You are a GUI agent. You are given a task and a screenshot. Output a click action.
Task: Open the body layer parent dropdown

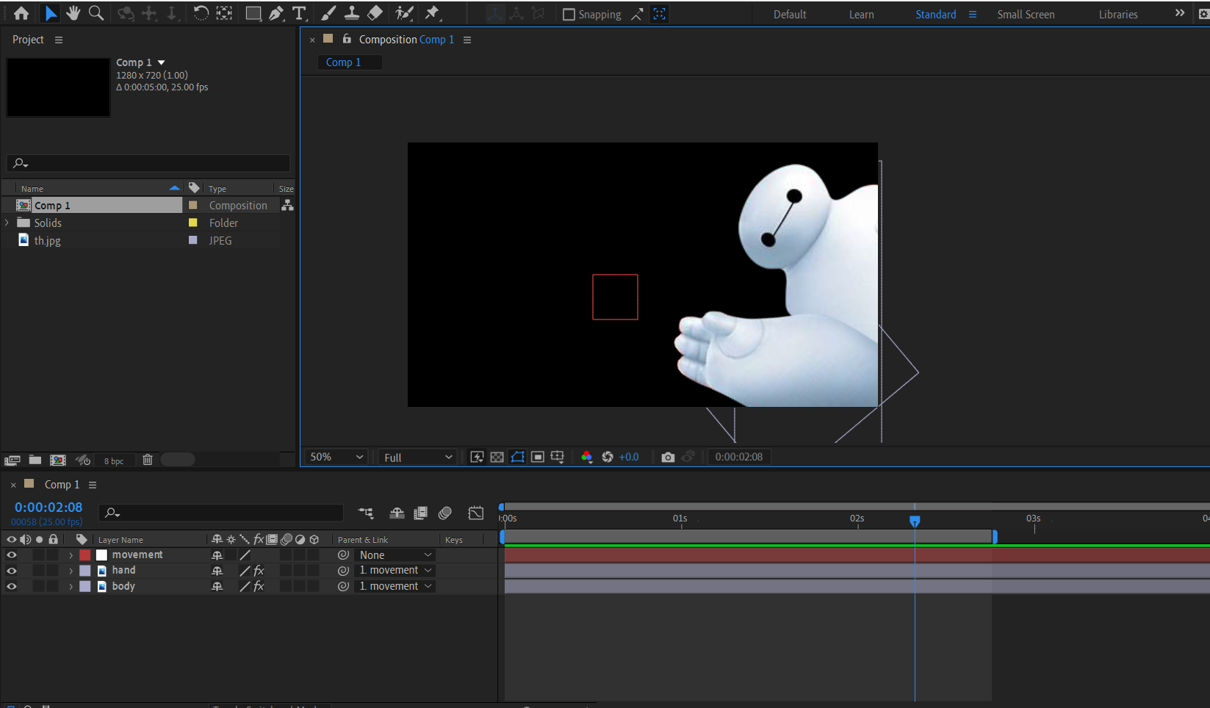click(395, 586)
